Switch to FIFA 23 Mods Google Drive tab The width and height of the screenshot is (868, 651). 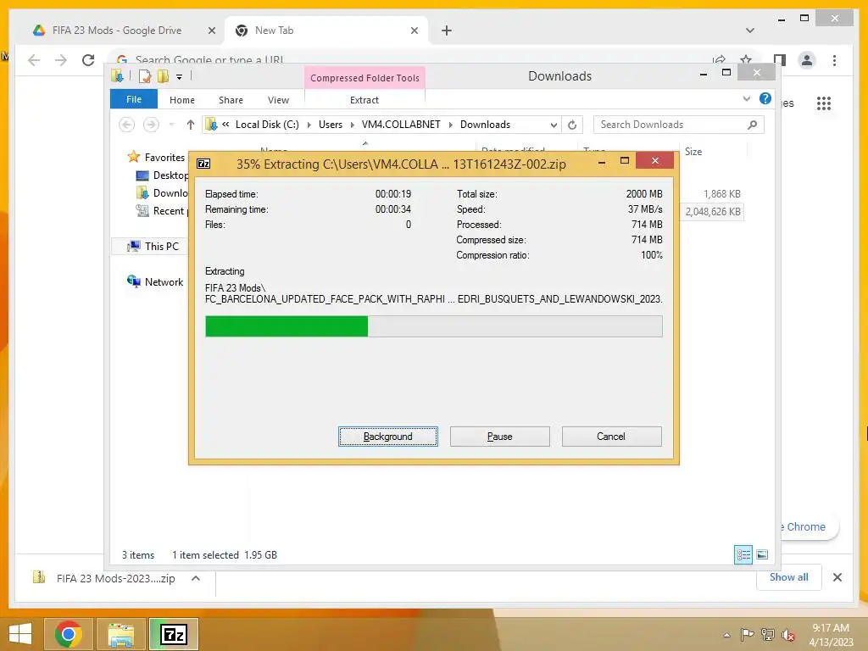coord(118,31)
